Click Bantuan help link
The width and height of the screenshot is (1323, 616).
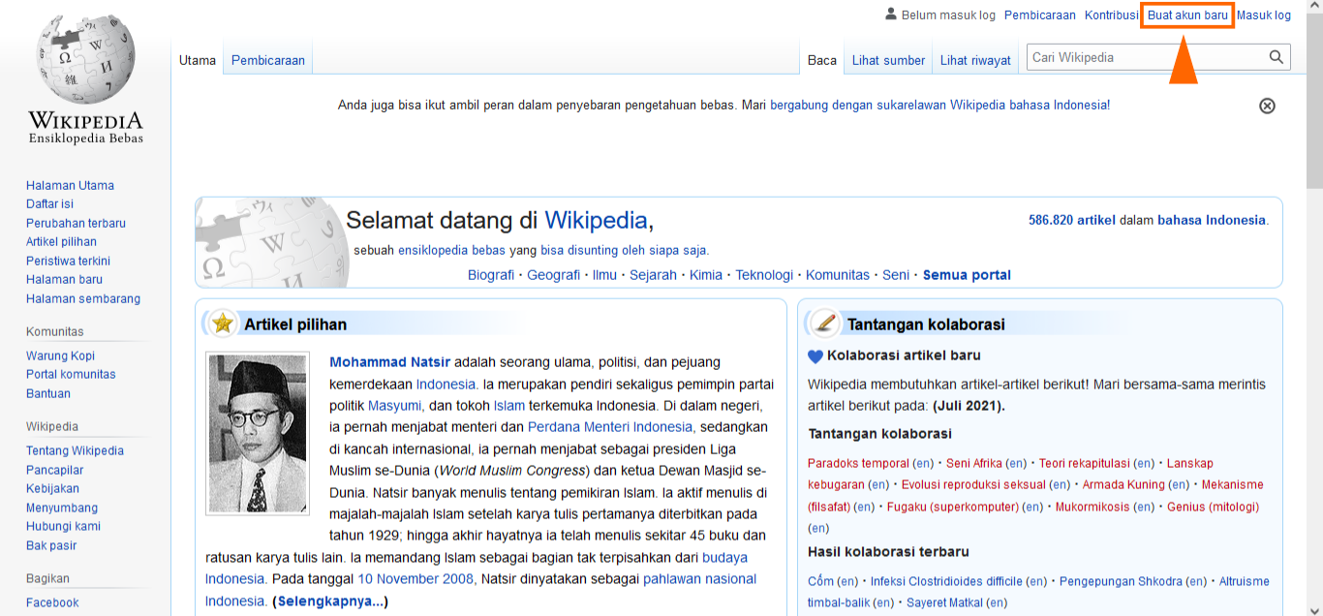[48, 393]
